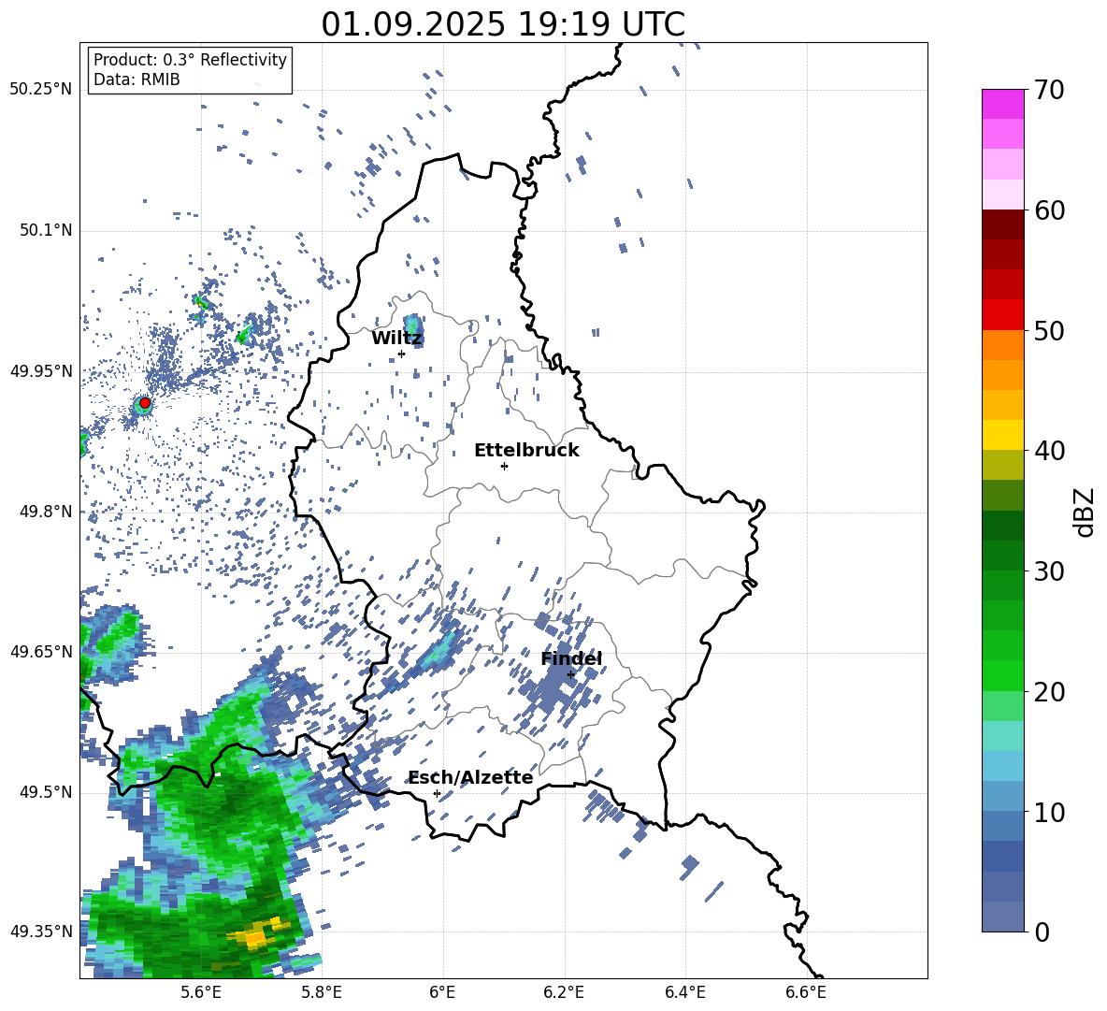Click the 50.25°N latitude tick label
The height and width of the screenshot is (1011, 1107).
coord(40,90)
